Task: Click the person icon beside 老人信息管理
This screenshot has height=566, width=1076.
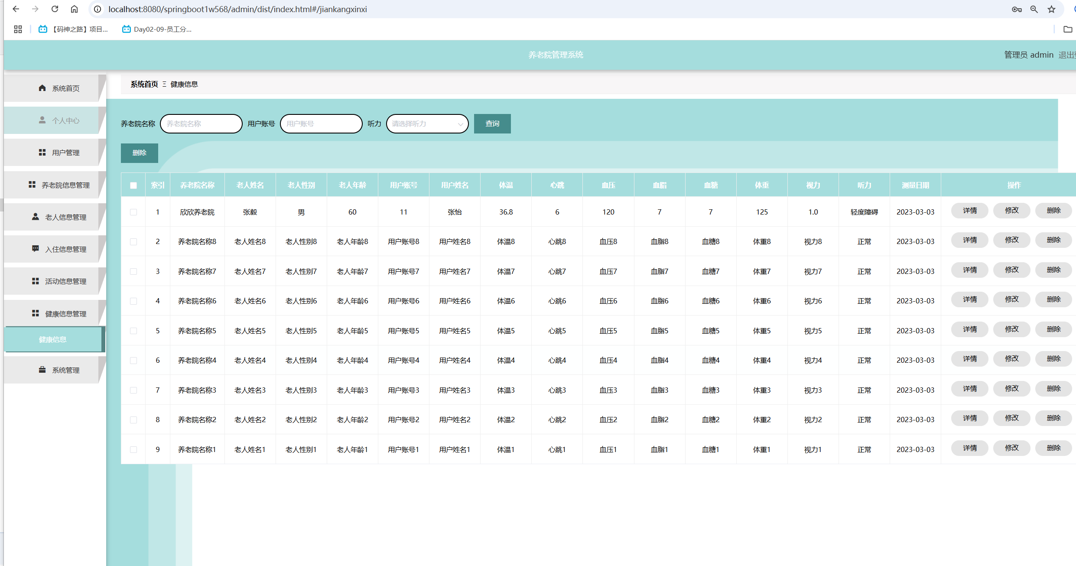Action: (36, 217)
